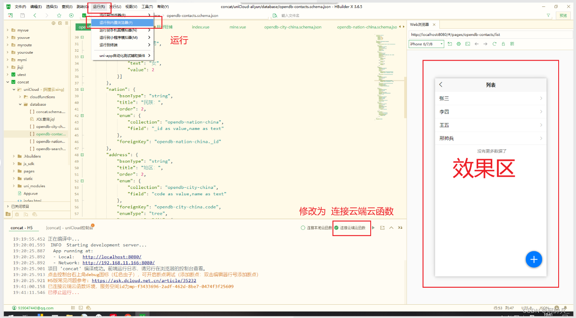Tap the back chevron in the 列表 header
The width and height of the screenshot is (576, 318).
[441, 85]
